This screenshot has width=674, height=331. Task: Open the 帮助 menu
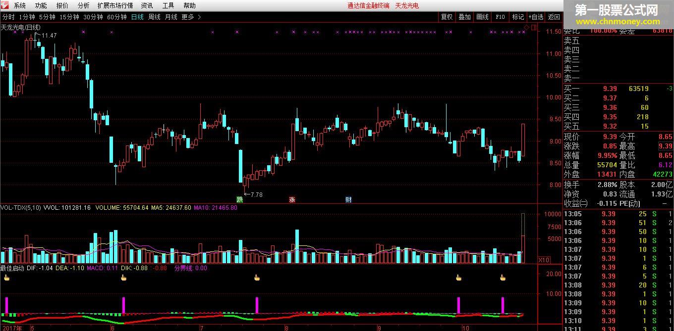pos(189,5)
